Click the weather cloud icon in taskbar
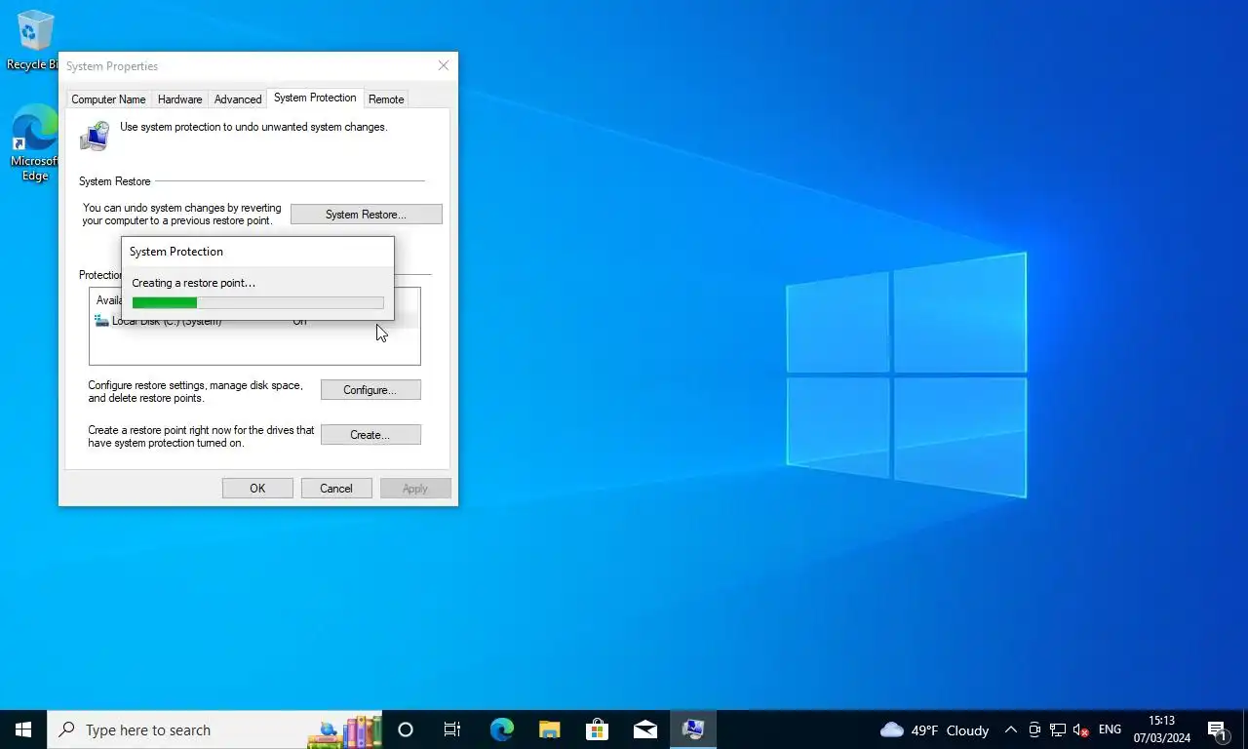The width and height of the screenshot is (1248, 749). tap(891, 729)
